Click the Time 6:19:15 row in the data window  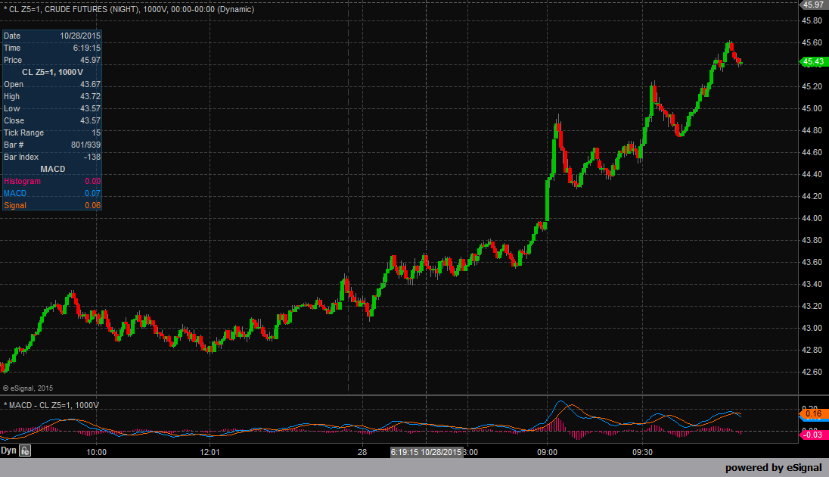(51, 48)
